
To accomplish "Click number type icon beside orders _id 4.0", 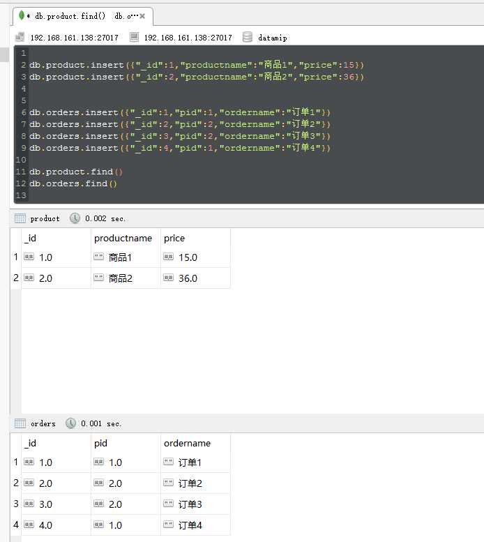I will click(x=29, y=525).
